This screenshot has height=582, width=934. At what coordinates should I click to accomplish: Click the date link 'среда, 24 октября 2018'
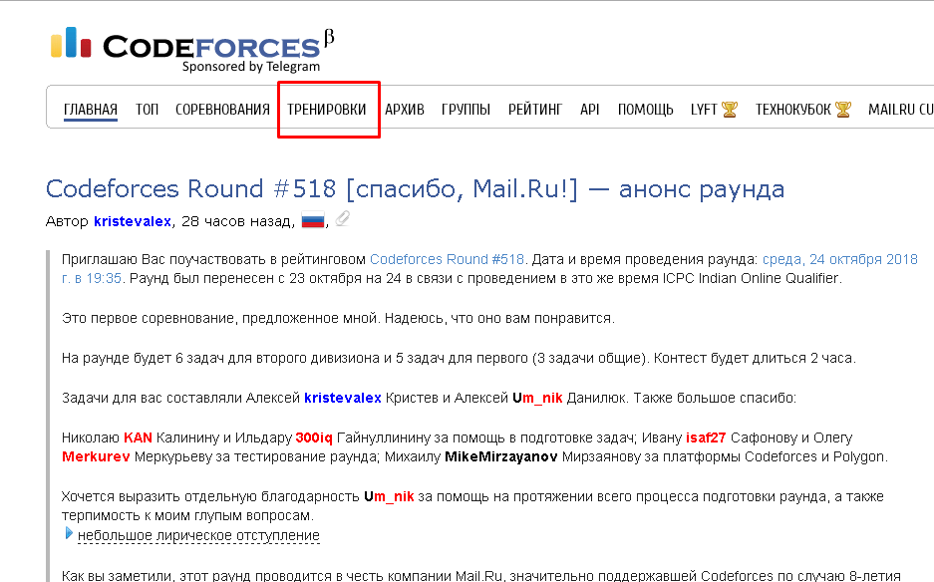840,260
